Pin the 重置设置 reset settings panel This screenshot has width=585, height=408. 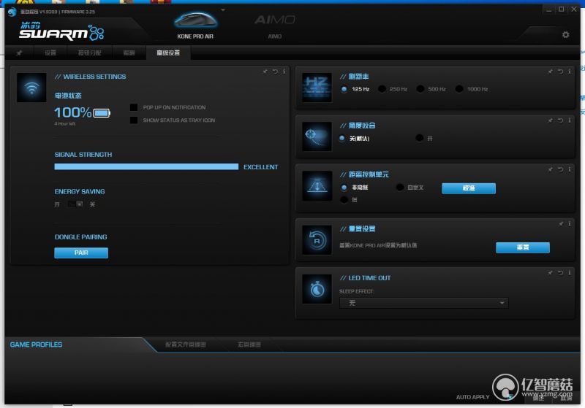click(561, 224)
